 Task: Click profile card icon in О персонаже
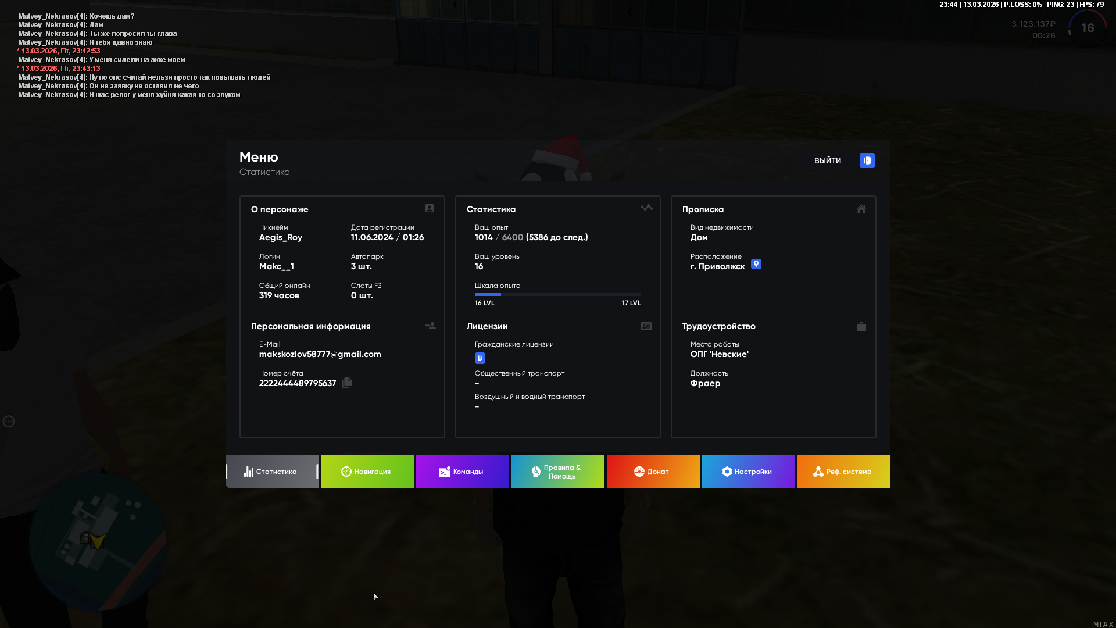tap(430, 208)
